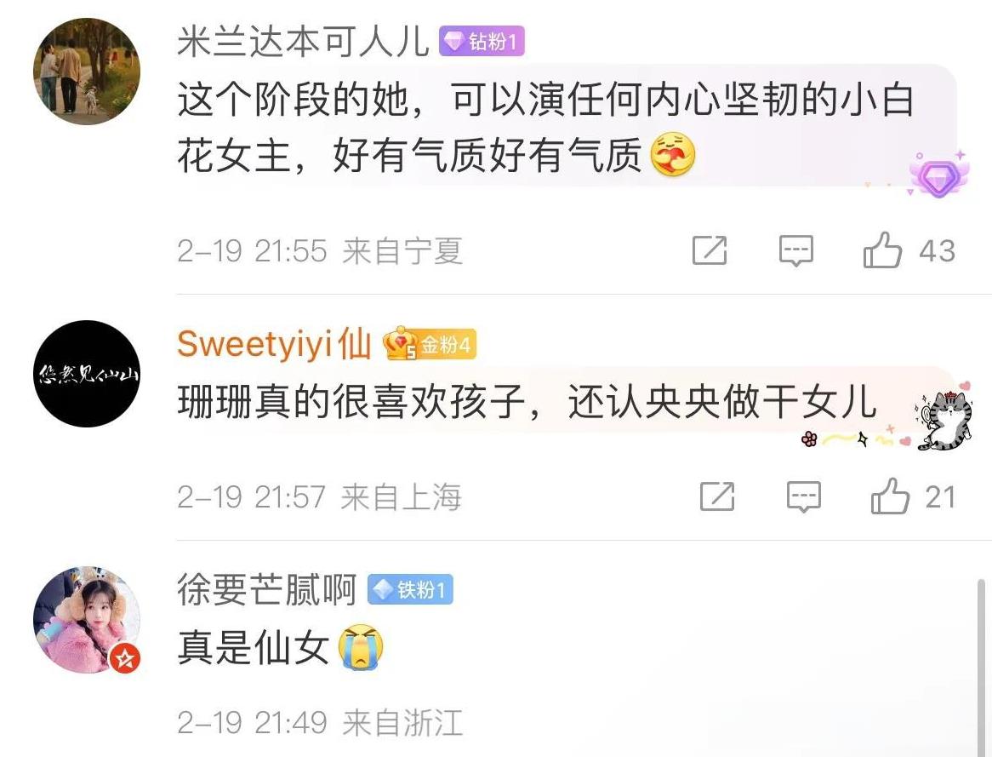Open username 米兰达本可人儿

[303, 42]
